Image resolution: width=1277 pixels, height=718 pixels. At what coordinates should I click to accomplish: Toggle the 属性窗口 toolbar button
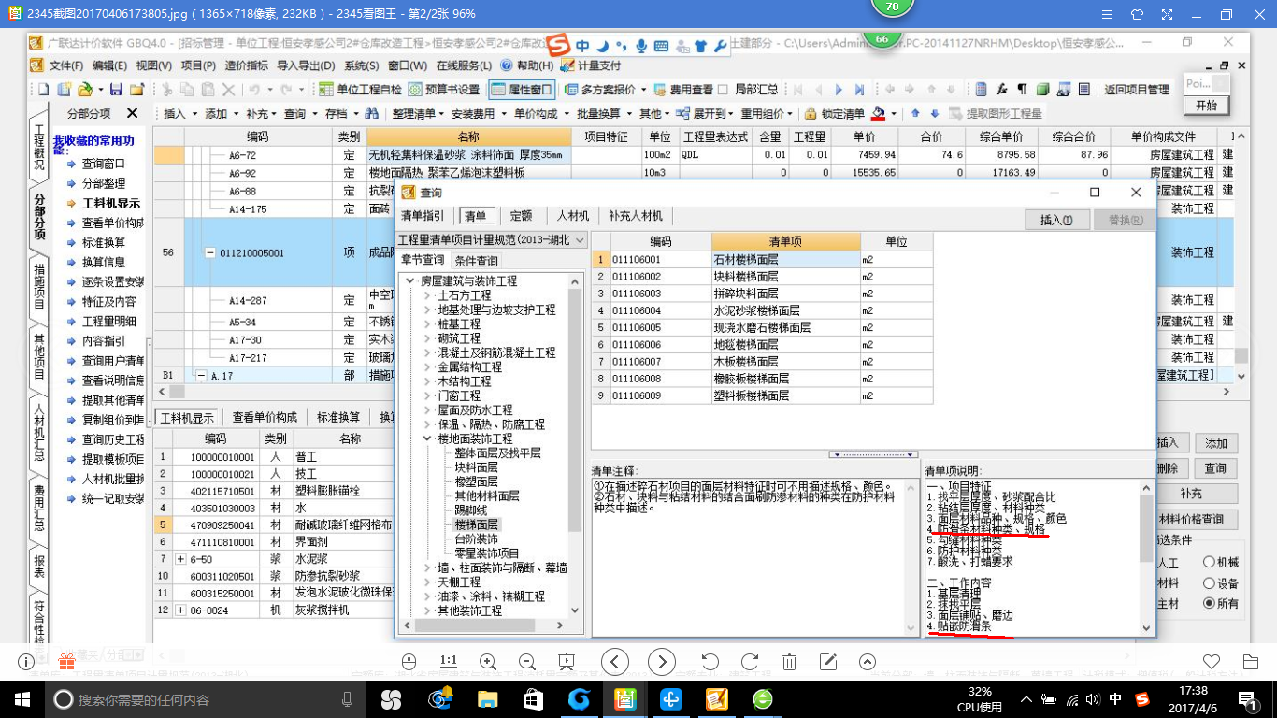click(522, 90)
